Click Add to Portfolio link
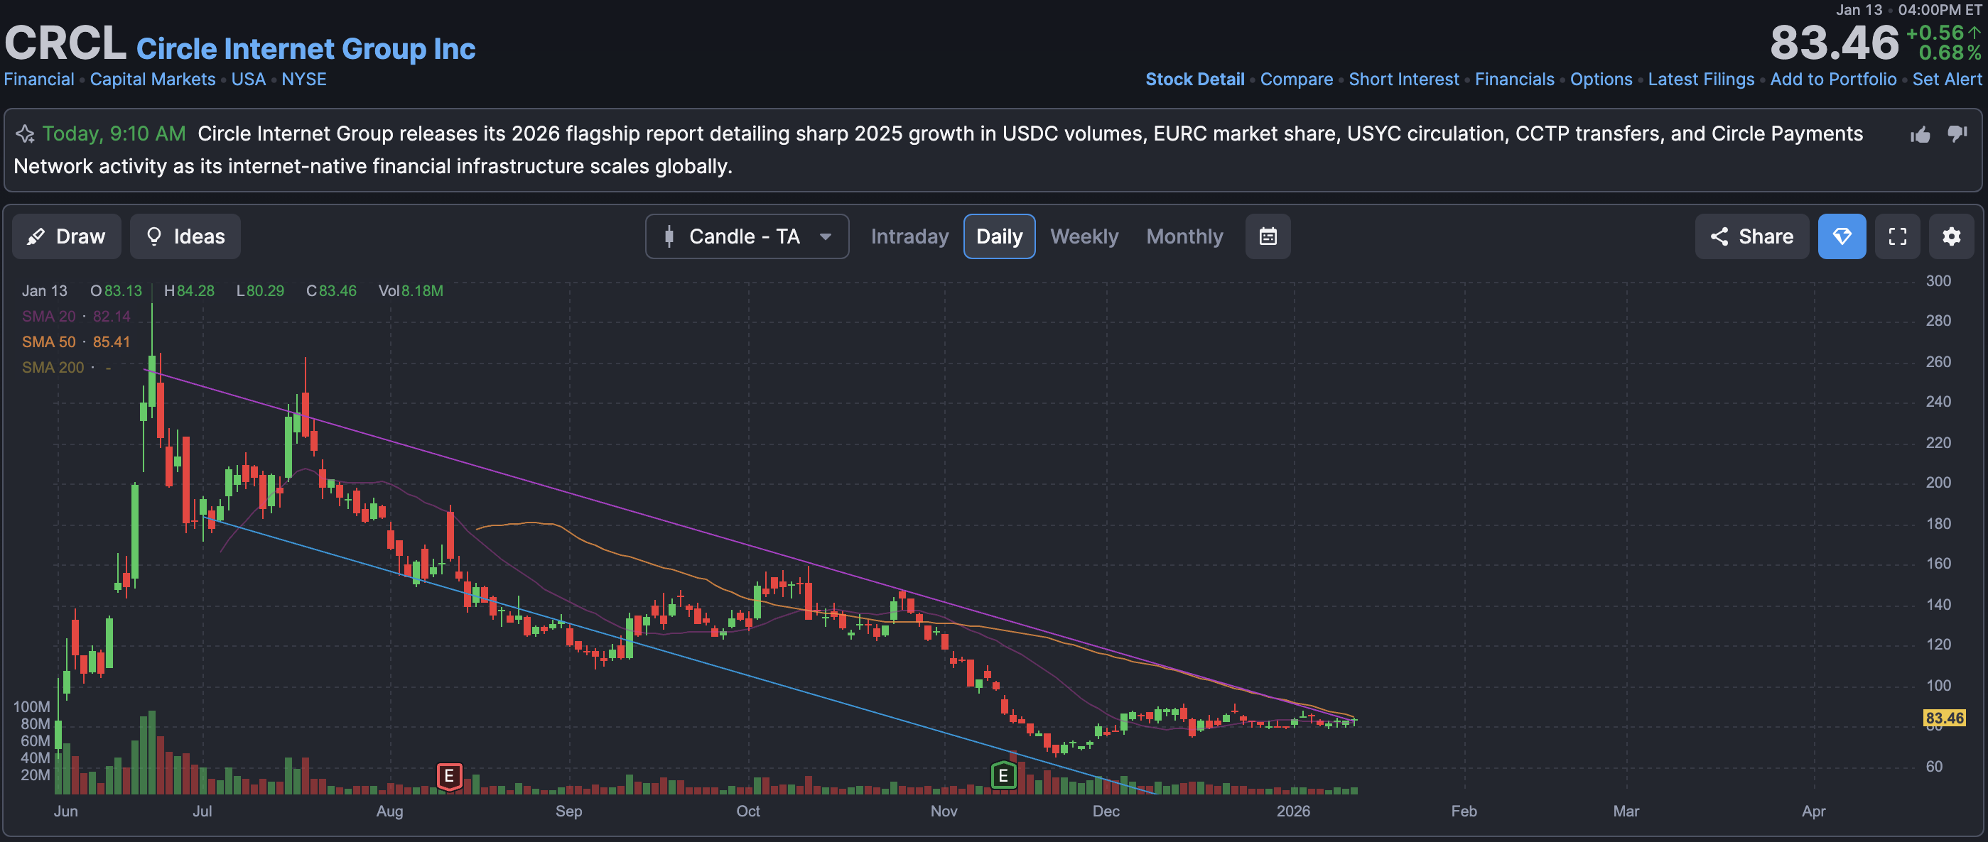 click(1832, 80)
